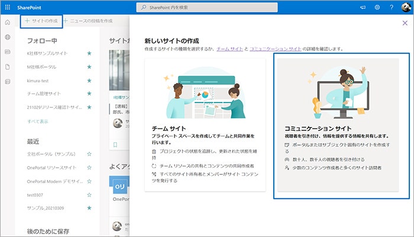
Task: Open 全社ポータル（サンプル） recent site
Action: [51, 154]
